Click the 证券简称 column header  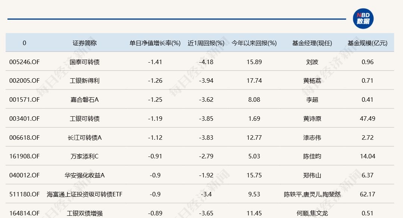coord(85,43)
